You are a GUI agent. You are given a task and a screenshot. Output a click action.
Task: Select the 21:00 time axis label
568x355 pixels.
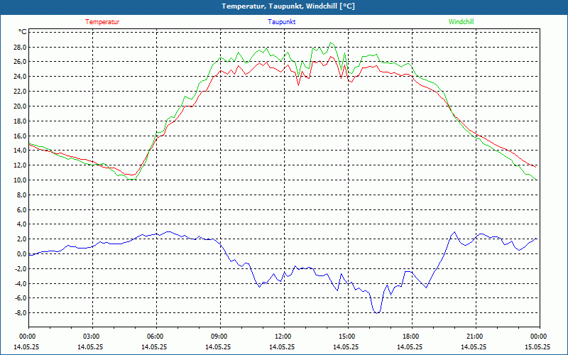pyautogui.click(x=474, y=337)
